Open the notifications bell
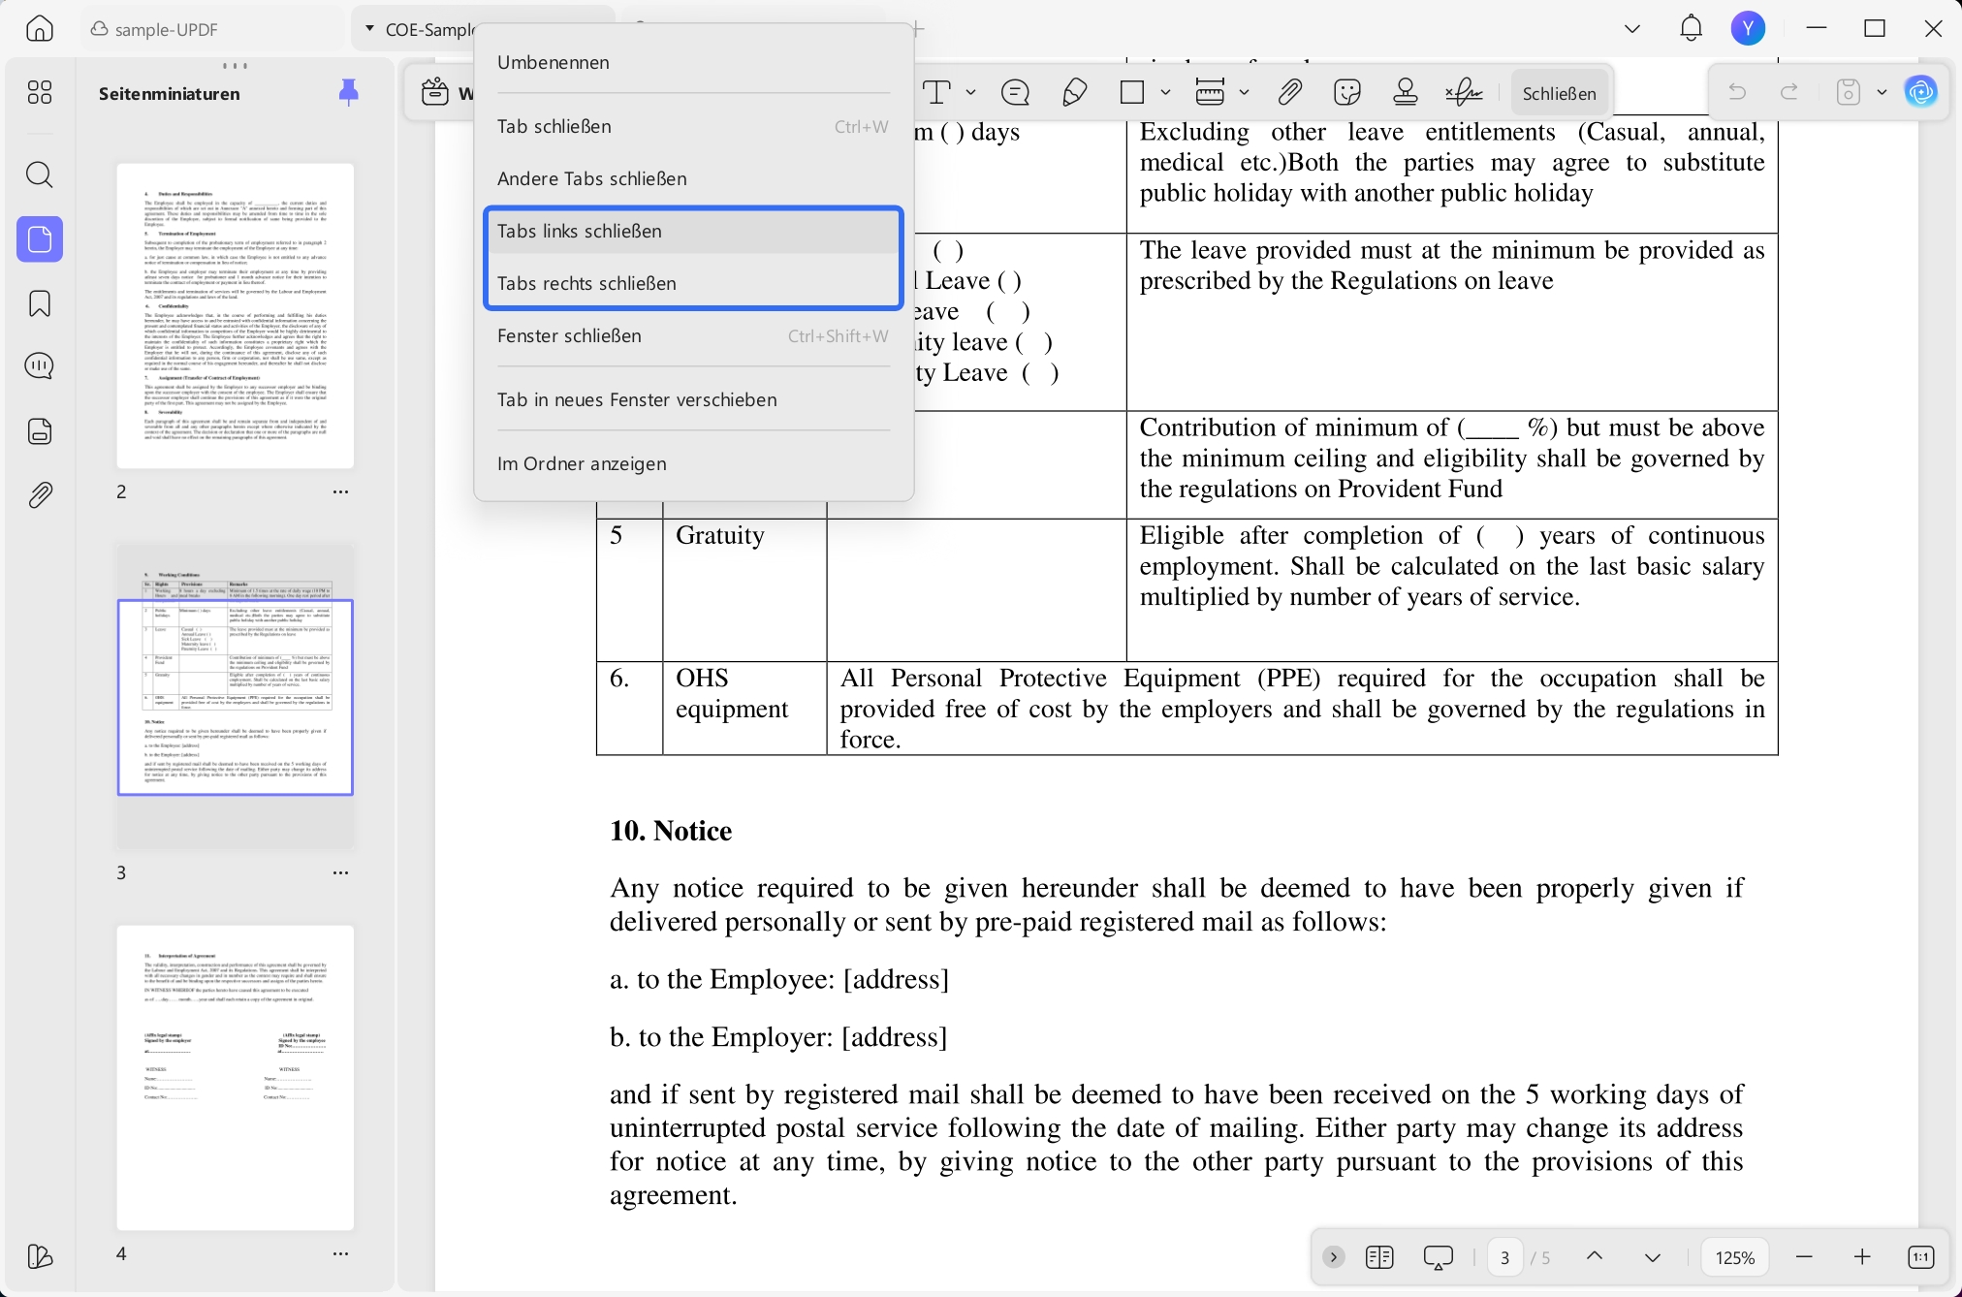 1692,29
